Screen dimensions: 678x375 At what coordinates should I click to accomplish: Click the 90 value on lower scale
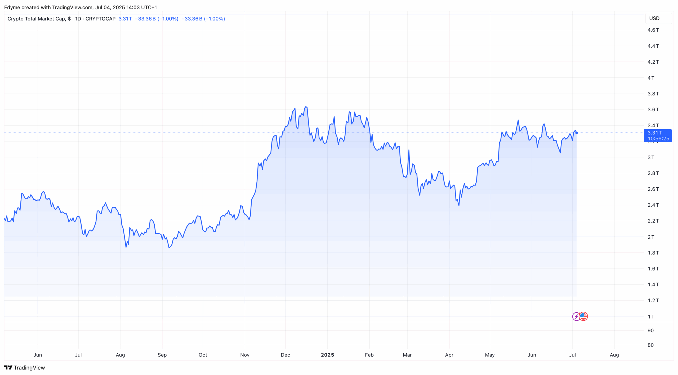pyautogui.click(x=650, y=330)
